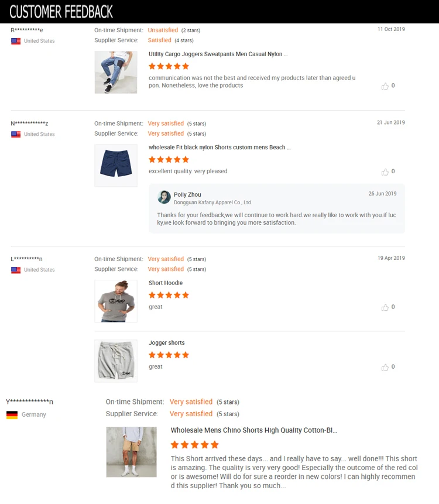Image resolution: width=439 pixels, height=504 pixels.
Task: Give thumbs-up to Jogger shorts review
Action: click(x=385, y=368)
